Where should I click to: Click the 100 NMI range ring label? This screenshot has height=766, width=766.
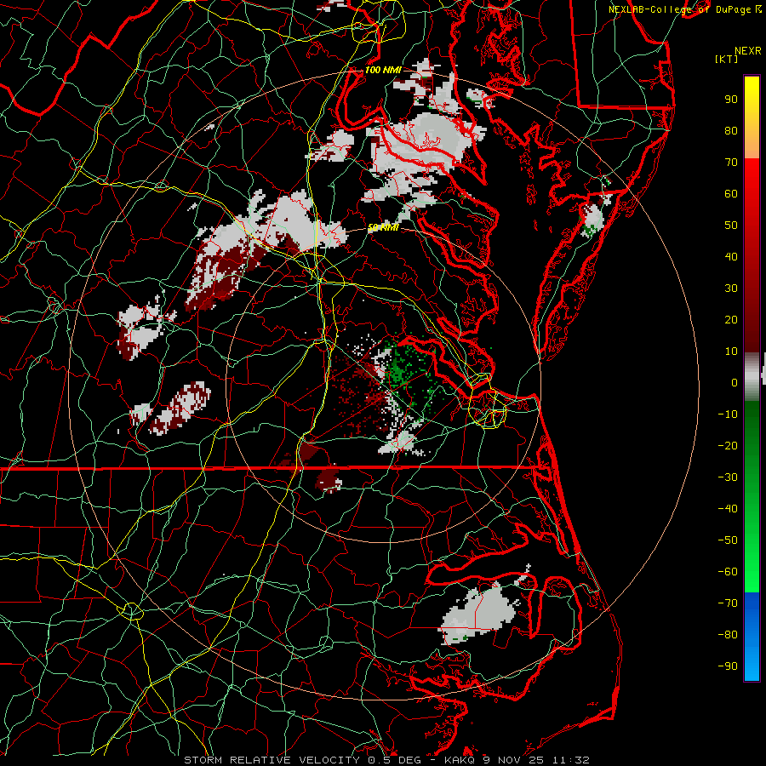[x=383, y=70]
